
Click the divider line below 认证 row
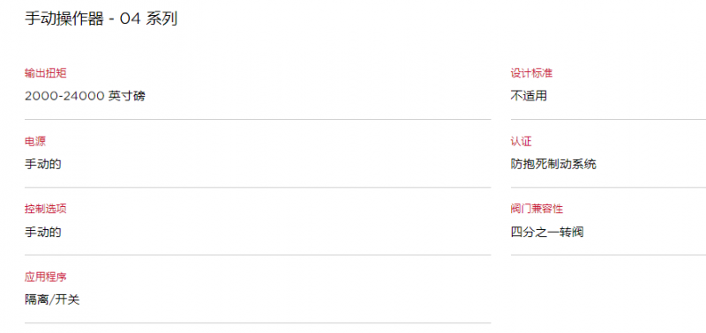click(608, 188)
